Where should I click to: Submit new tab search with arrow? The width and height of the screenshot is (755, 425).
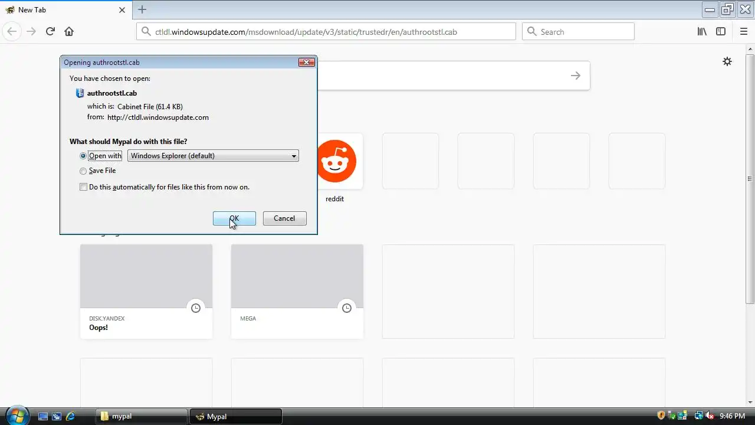coord(576,76)
